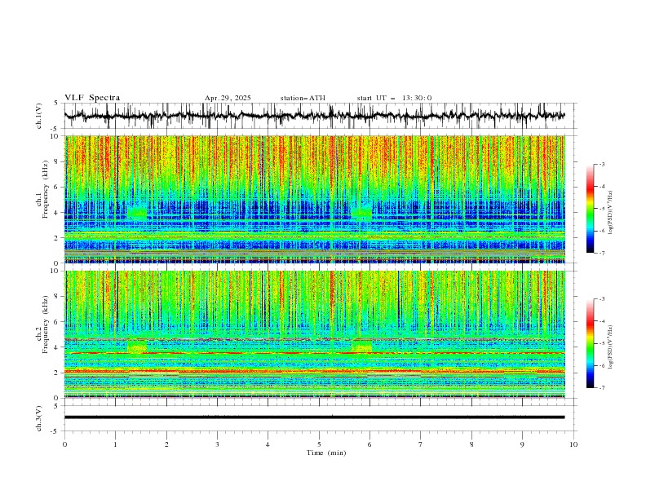
Task: Click the "-7" label on ch.2 color bar
Action: pyautogui.click(x=602, y=388)
